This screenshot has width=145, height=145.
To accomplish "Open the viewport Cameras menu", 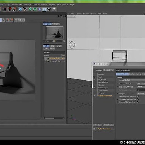I will pos(79,14).
